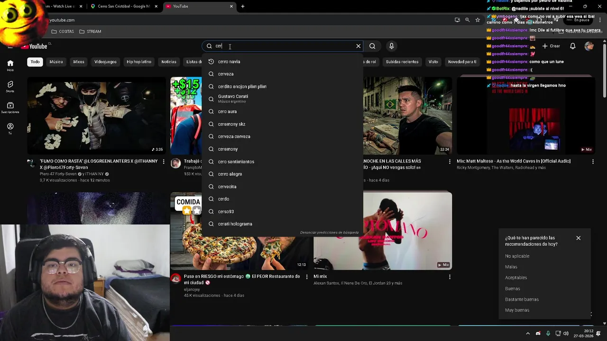
Task: Open options menu for 'Mi mix'
Action: click(450, 277)
